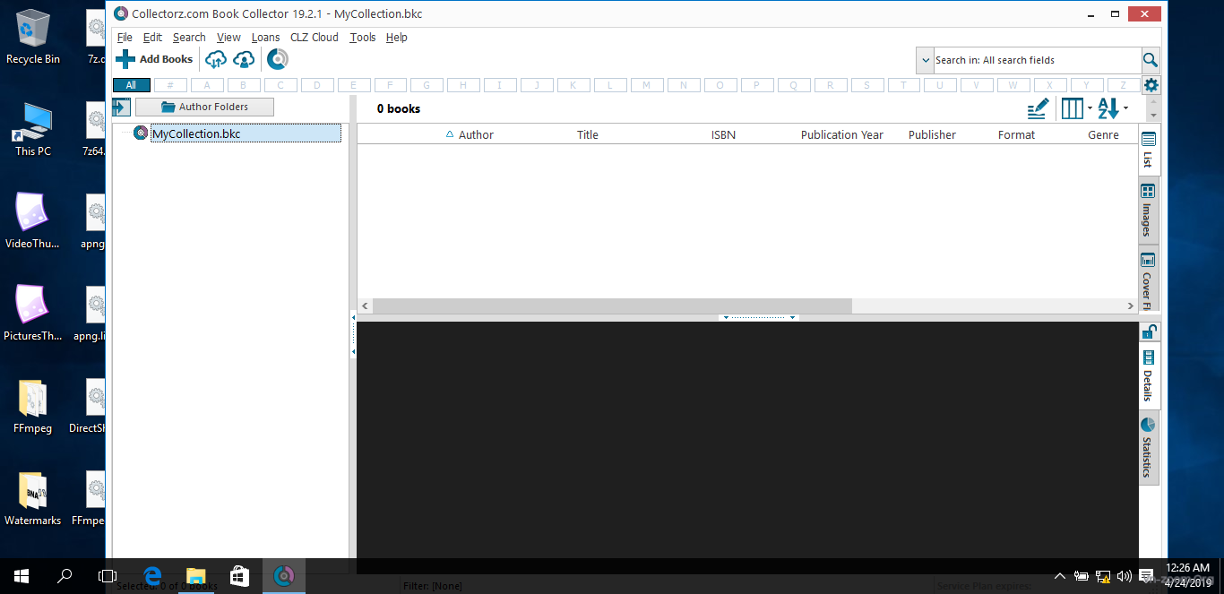The image size is (1224, 594).
Task: Open the Loans menu
Action: [265, 38]
